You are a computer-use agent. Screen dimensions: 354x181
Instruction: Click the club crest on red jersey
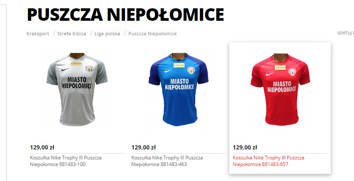(x=292, y=72)
